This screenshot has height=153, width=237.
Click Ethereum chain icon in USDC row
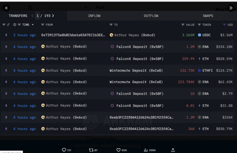coord(6,35)
